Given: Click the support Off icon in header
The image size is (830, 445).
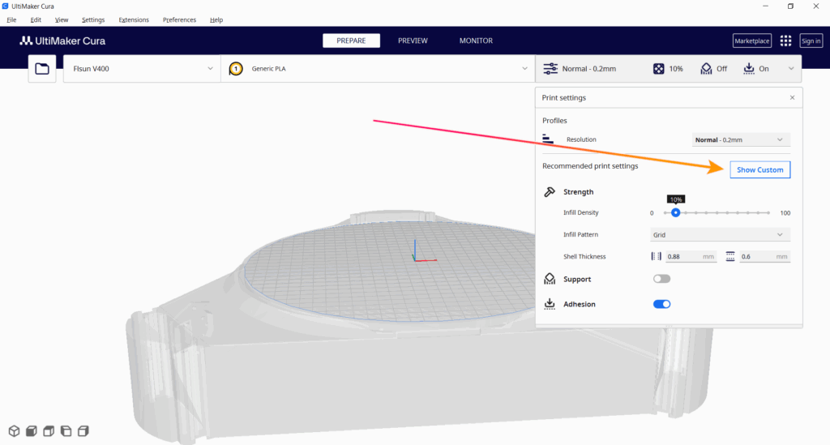Looking at the screenshot, I should point(706,69).
